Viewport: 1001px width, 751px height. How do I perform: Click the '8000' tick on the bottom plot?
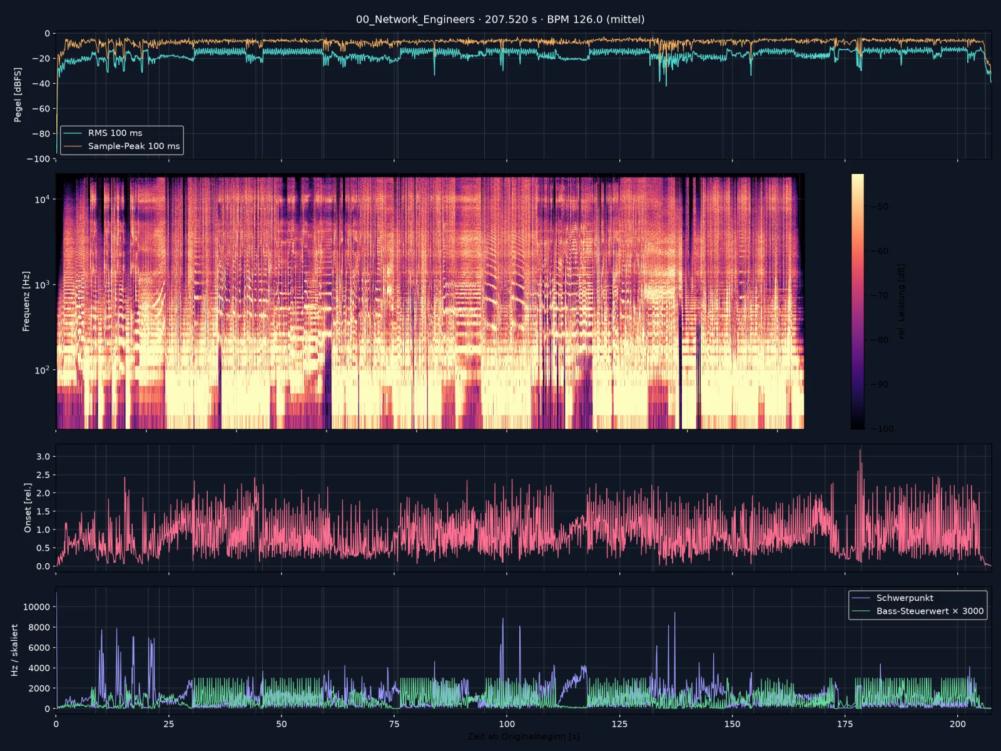point(39,627)
